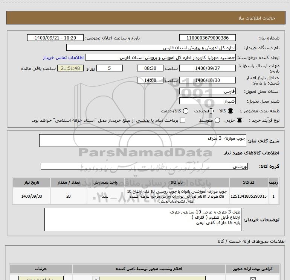Screen dimensions: 290x280
Task: Click the buyer notes text area
Action: [143, 219]
